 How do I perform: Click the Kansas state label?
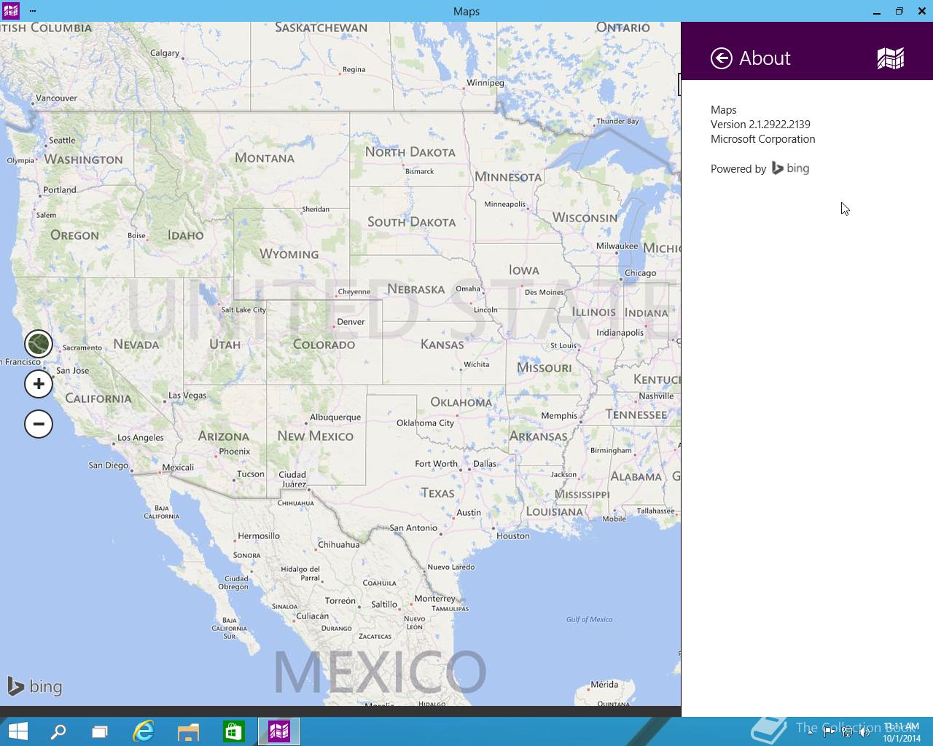(x=442, y=345)
